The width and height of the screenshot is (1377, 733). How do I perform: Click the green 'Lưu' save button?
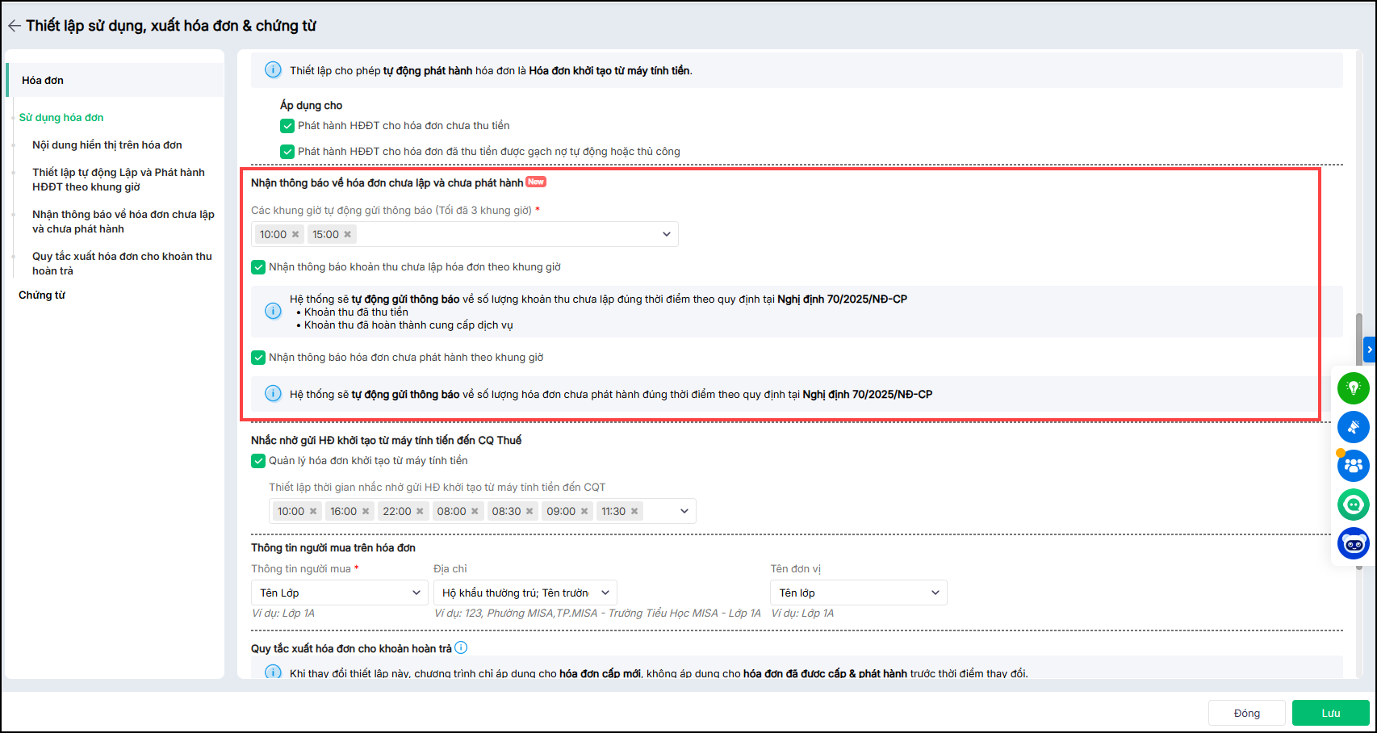click(x=1330, y=713)
